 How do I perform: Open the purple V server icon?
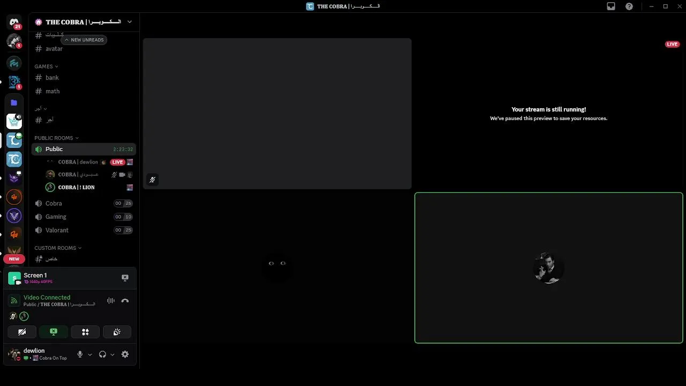click(x=14, y=216)
